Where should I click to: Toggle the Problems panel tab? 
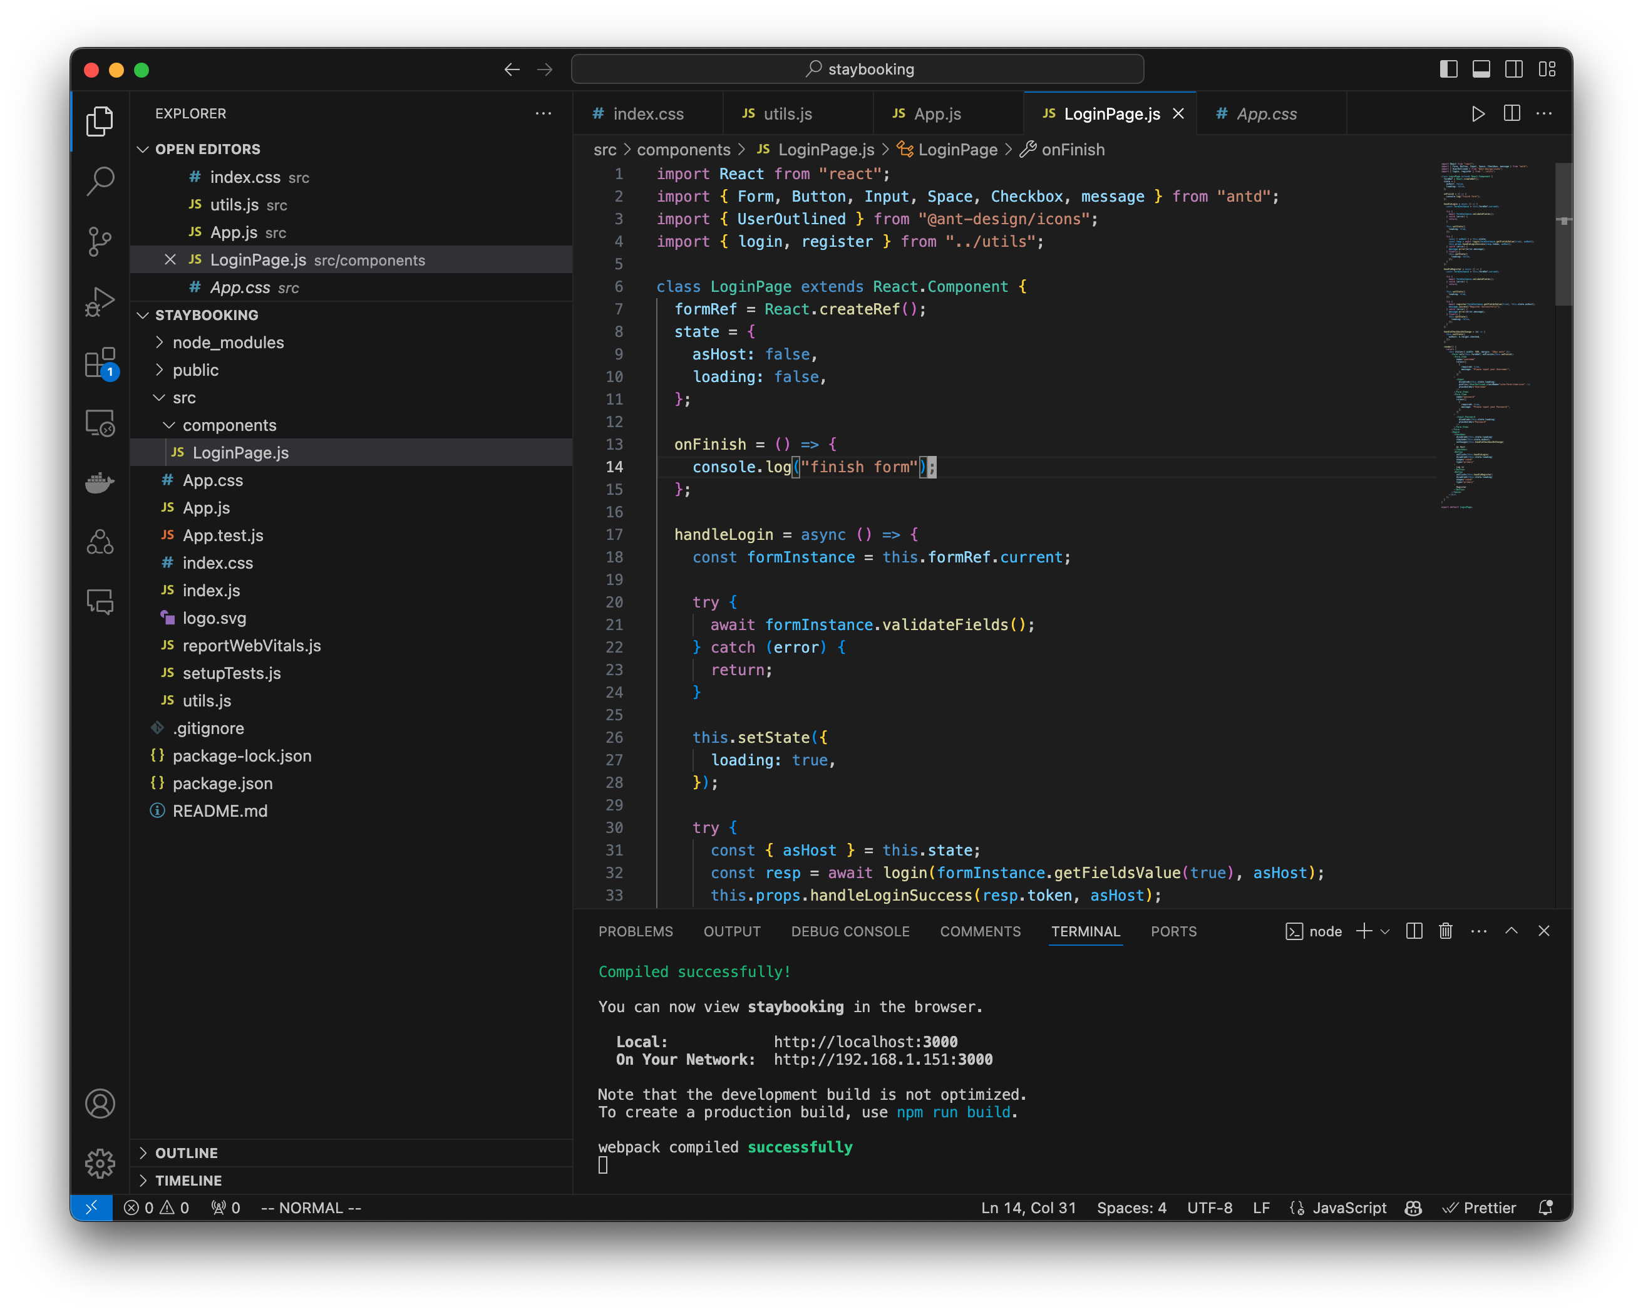[x=634, y=931]
